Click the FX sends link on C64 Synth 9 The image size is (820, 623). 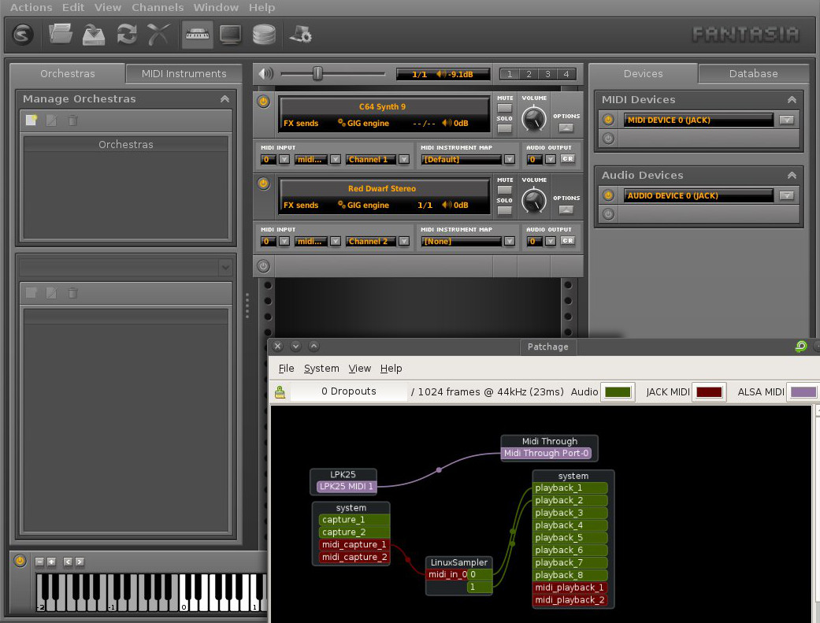[x=301, y=123]
